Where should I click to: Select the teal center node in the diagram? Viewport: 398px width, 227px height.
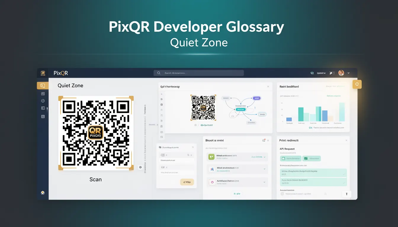(x=241, y=109)
